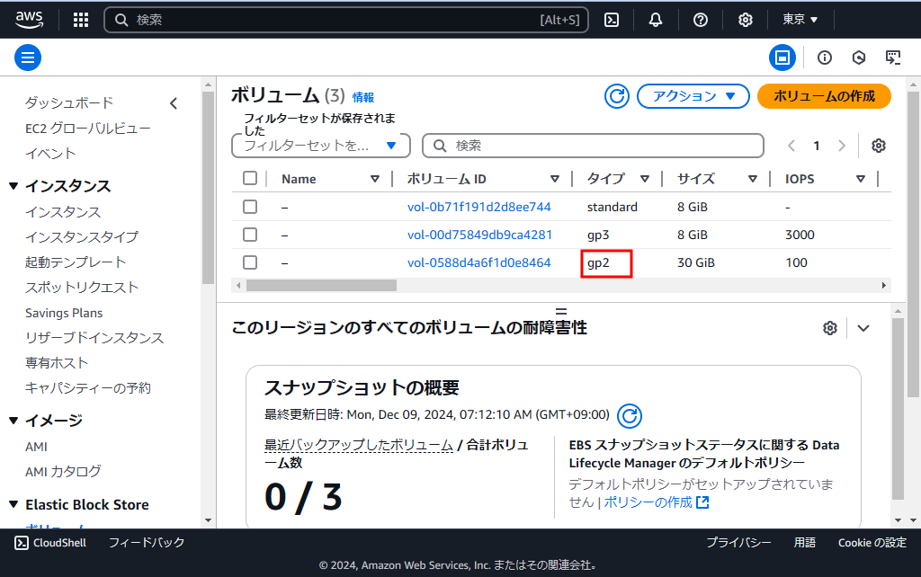The image size is (921, 577).
Task: Open table preferences gear beside pagination
Action: pyautogui.click(x=878, y=146)
